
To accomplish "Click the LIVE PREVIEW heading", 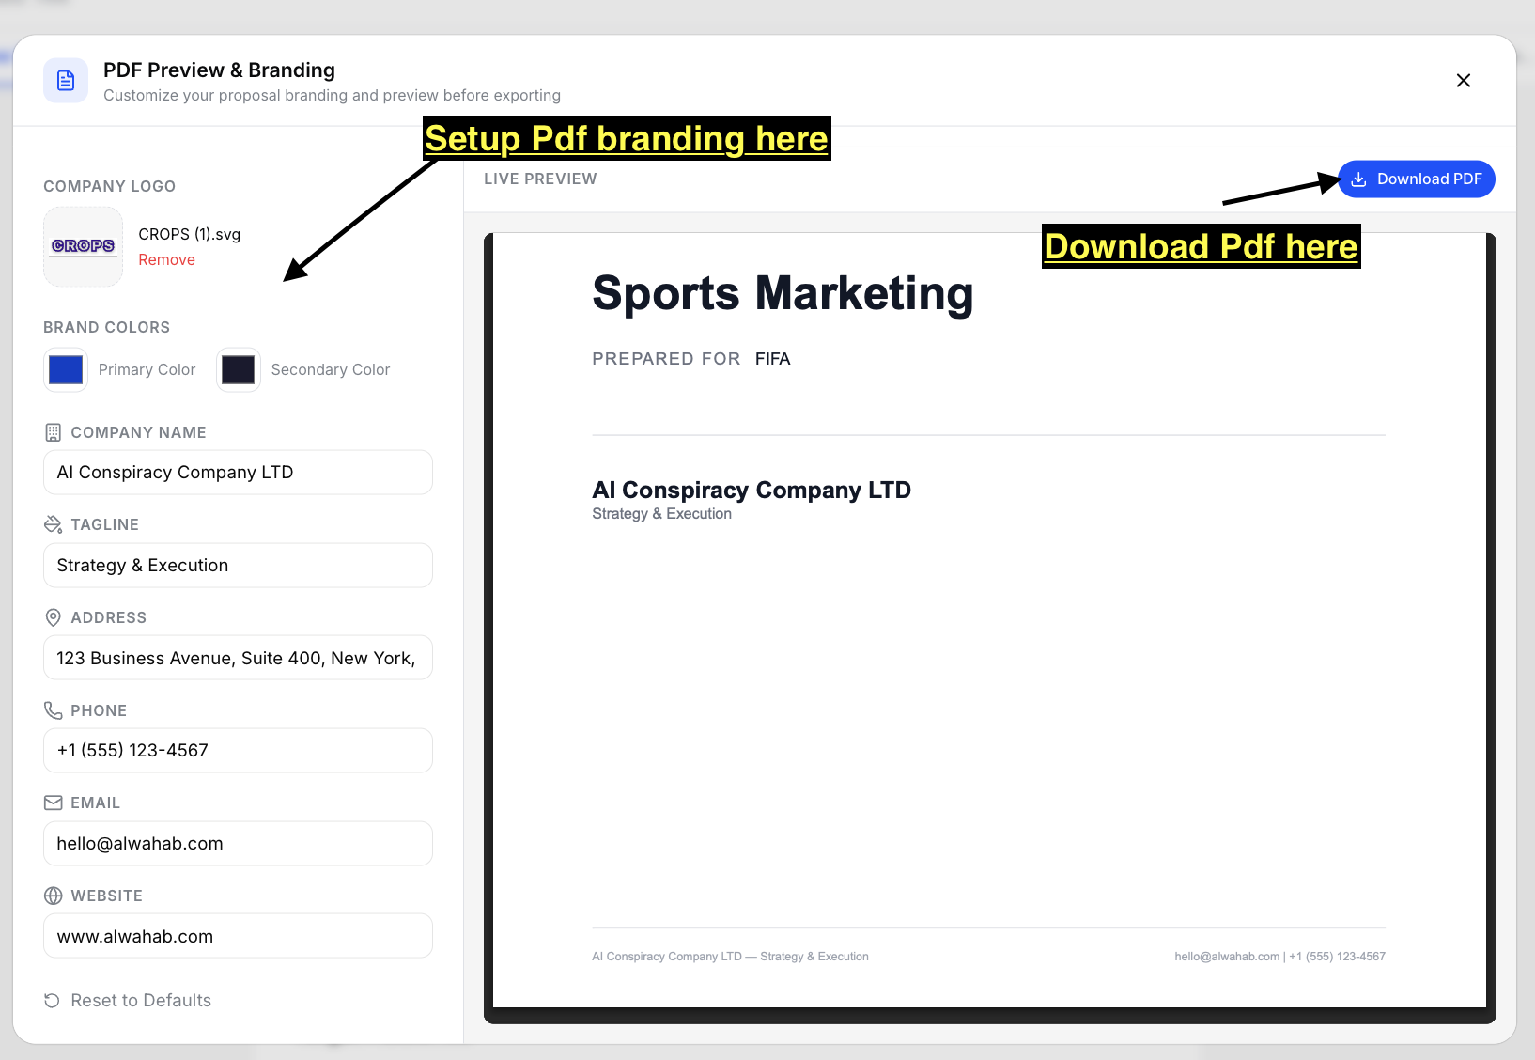I will (x=540, y=179).
